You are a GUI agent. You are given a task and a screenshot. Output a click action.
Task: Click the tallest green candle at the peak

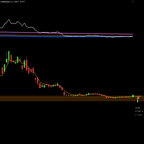[9, 56]
